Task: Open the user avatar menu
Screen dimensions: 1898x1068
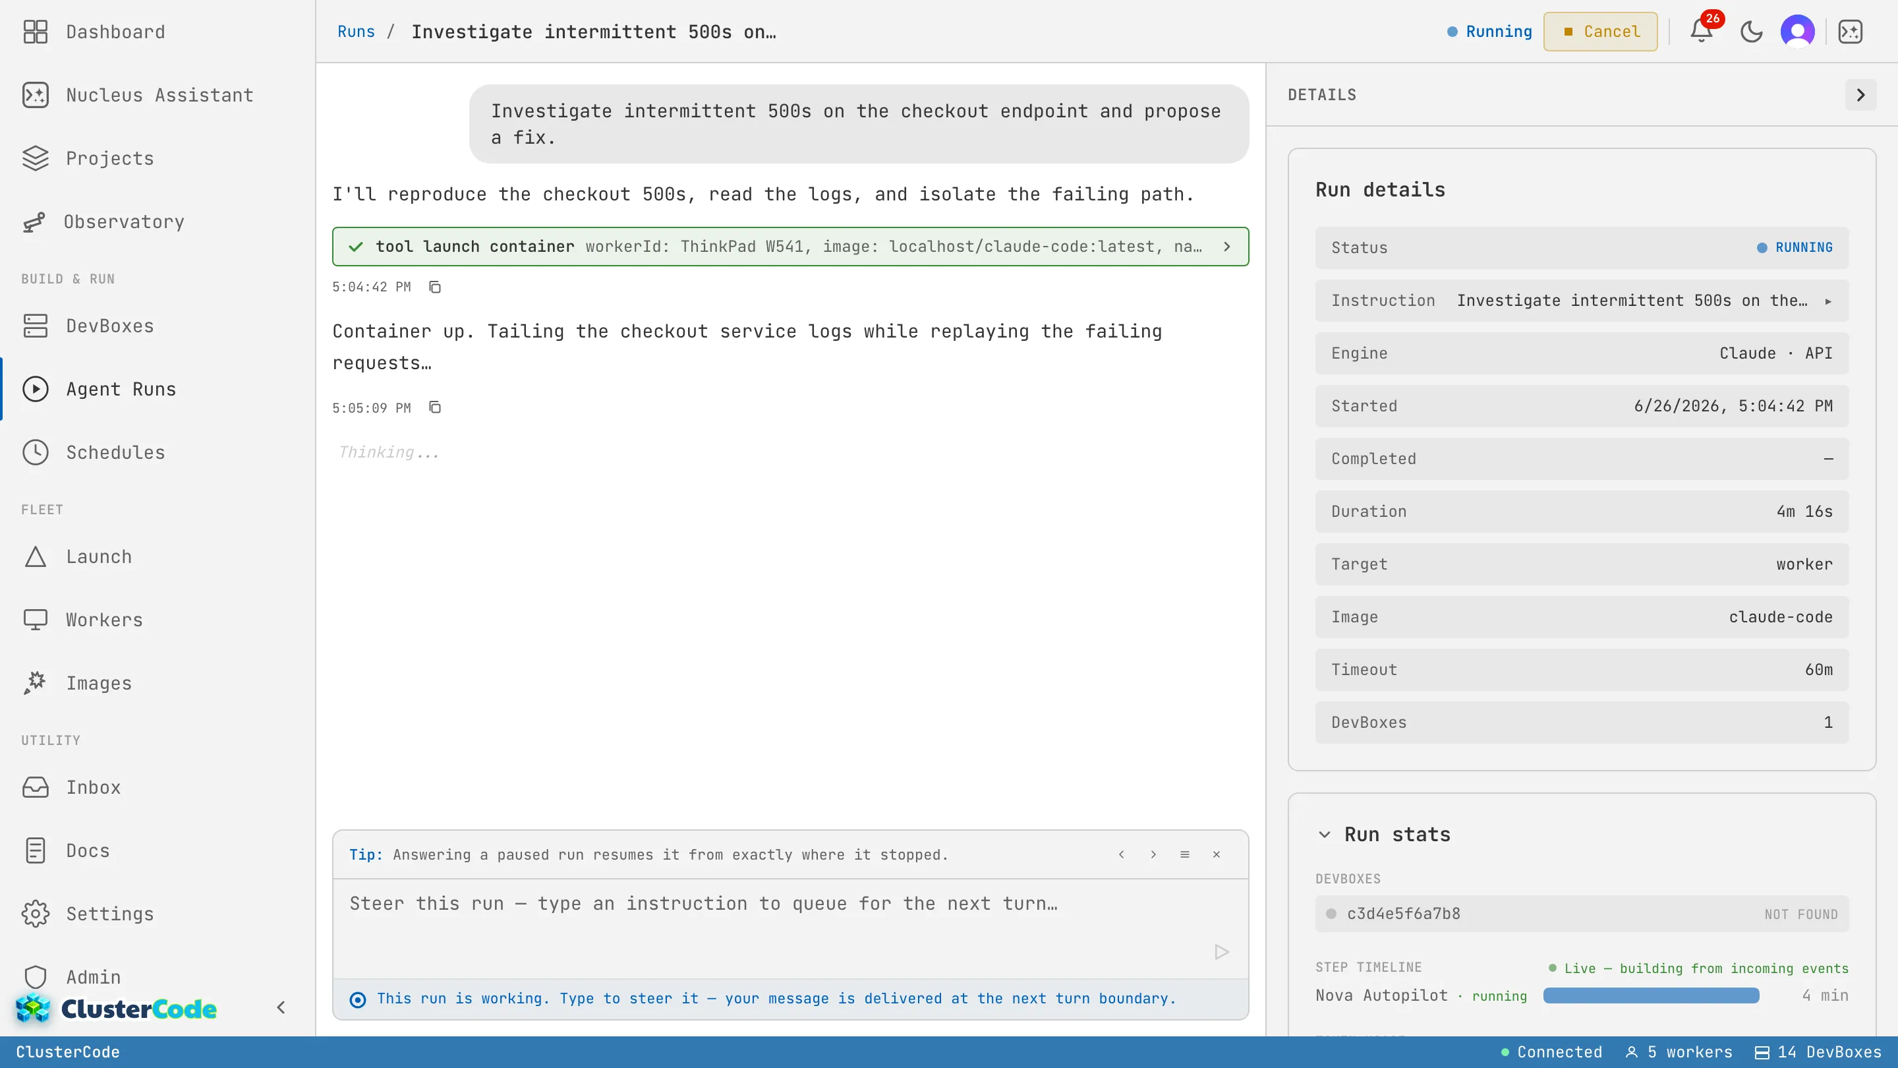Action: [1798, 32]
